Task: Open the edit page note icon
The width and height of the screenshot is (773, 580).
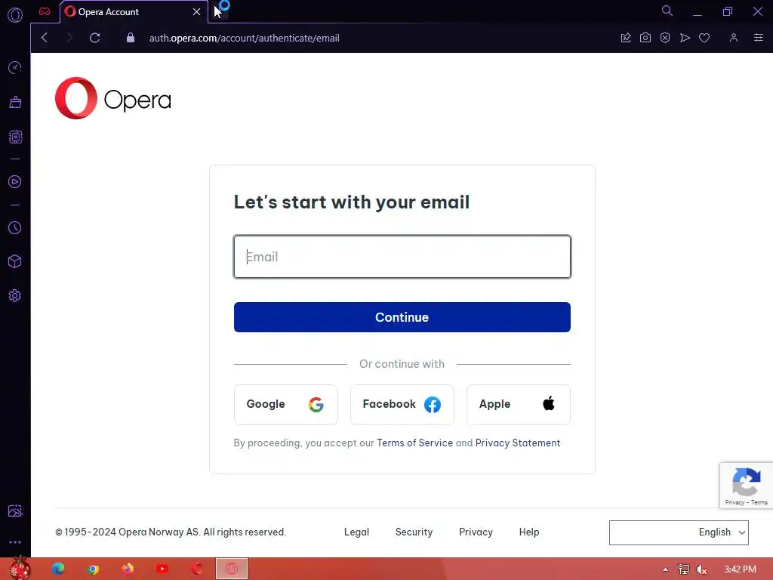Action: 626,38
